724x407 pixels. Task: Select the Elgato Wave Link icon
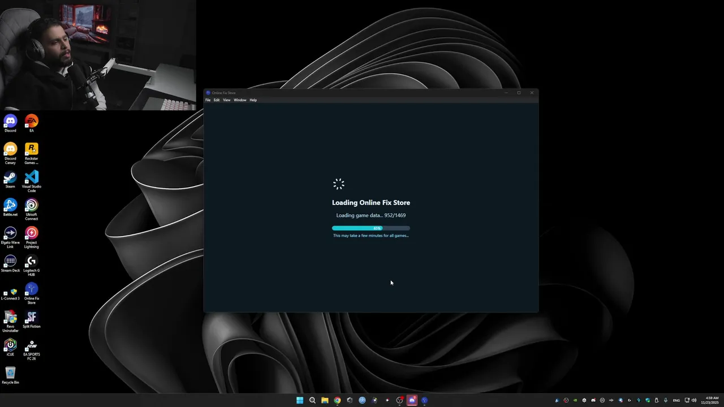pos(10,237)
